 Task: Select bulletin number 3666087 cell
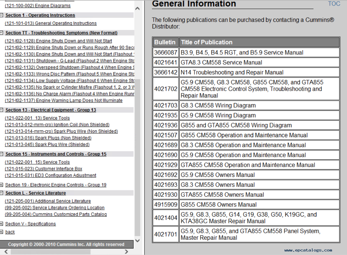point(166,53)
